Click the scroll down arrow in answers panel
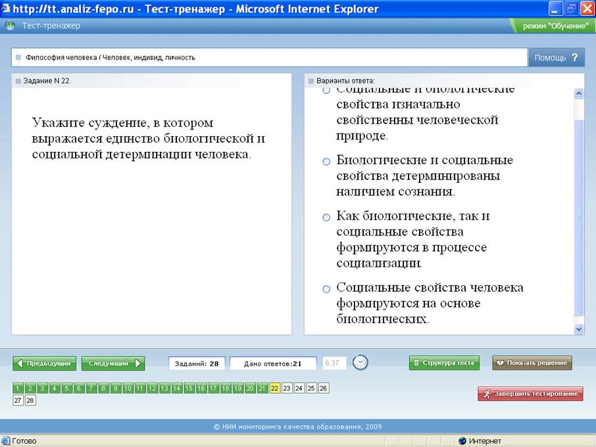 tap(578, 329)
